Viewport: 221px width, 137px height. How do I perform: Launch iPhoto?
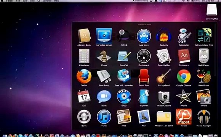point(204,97)
